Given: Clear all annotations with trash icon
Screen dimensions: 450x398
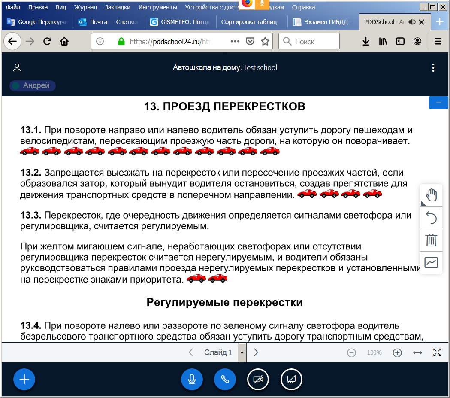Looking at the screenshot, I should [431, 240].
